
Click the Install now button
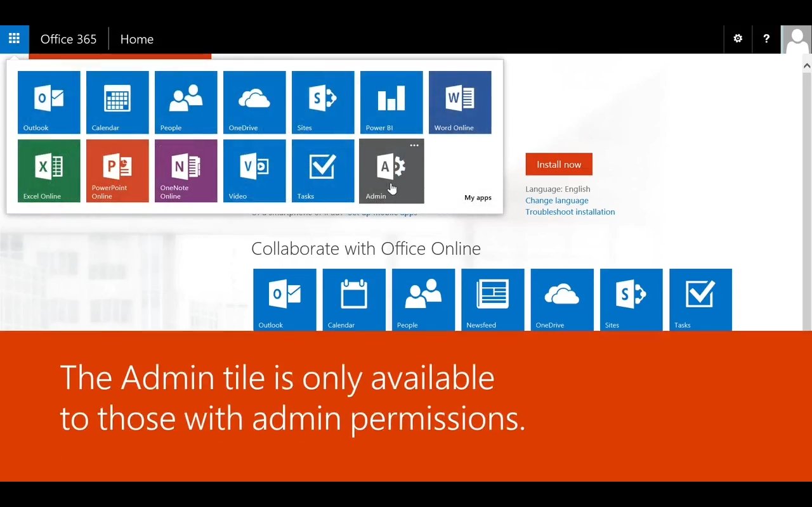558,164
